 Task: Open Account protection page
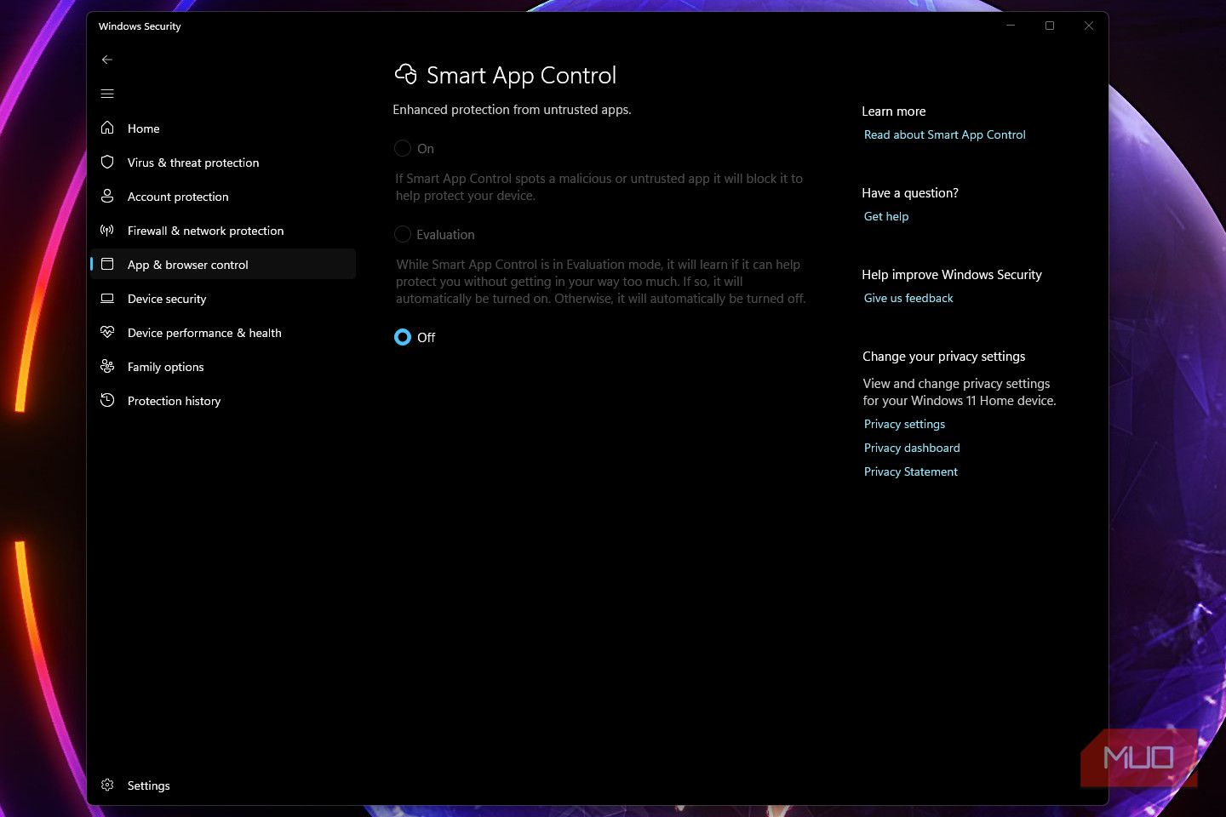coord(223,196)
